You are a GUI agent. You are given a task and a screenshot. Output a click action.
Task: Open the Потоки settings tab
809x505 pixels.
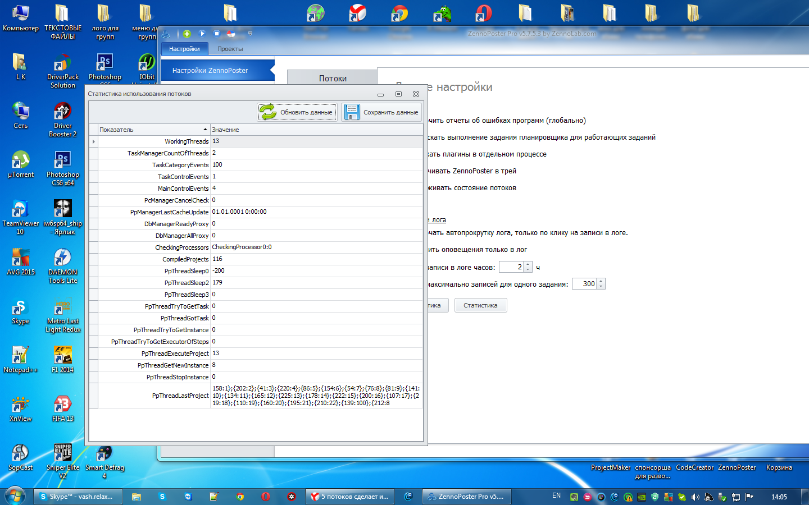click(333, 78)
